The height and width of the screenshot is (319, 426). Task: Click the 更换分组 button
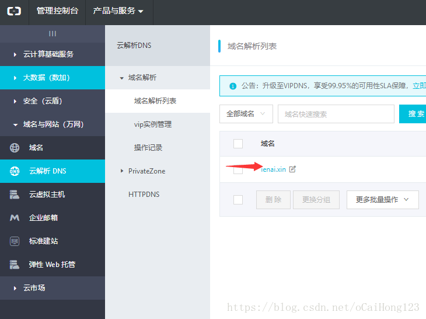pyautogui.click(x=316, y=200)
